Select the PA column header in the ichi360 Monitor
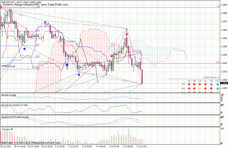This screenshot has width=228, height=148. tap(189, 81)
